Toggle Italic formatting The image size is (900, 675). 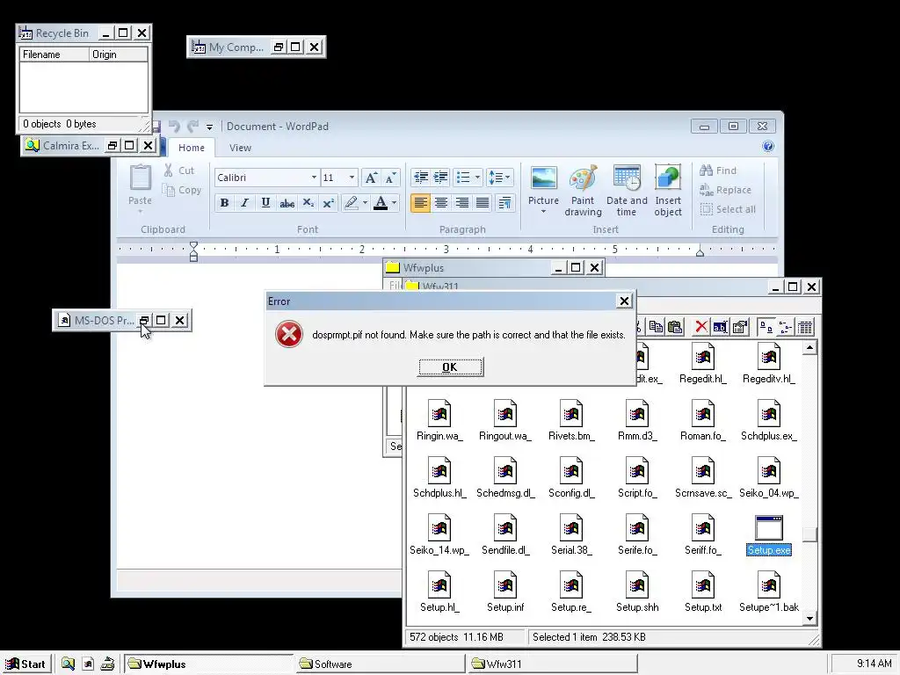(244, 203)
